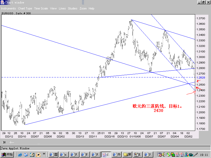Image resolution: width=211 pixels, height=158 pixels.
Task: Open the Zoom menu
Action: pos(83,8)
